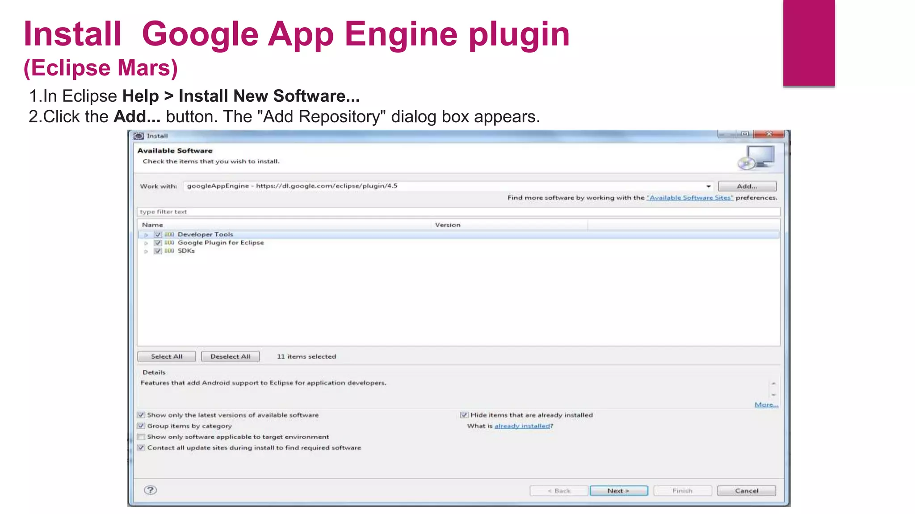
Task: Click the Next > button
Action: pyautogui.click(x=619, y=491)
